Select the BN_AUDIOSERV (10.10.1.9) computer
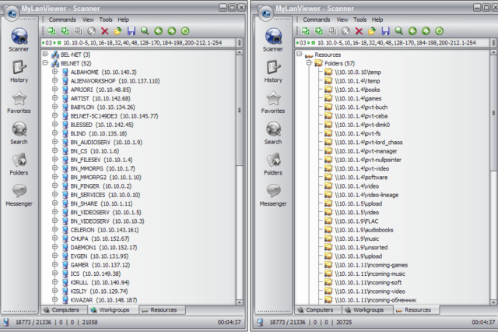The width and height of the screenshot is (498, 332). [107, 143]
